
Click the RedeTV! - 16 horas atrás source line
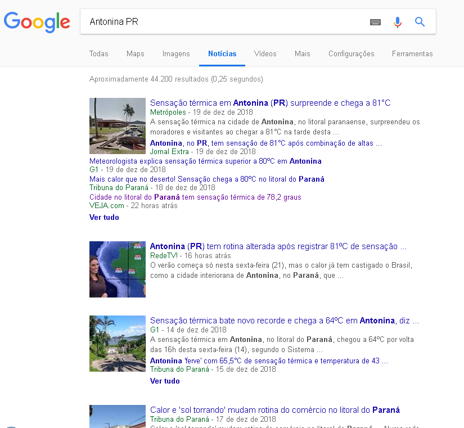click(x=190, y=256)
